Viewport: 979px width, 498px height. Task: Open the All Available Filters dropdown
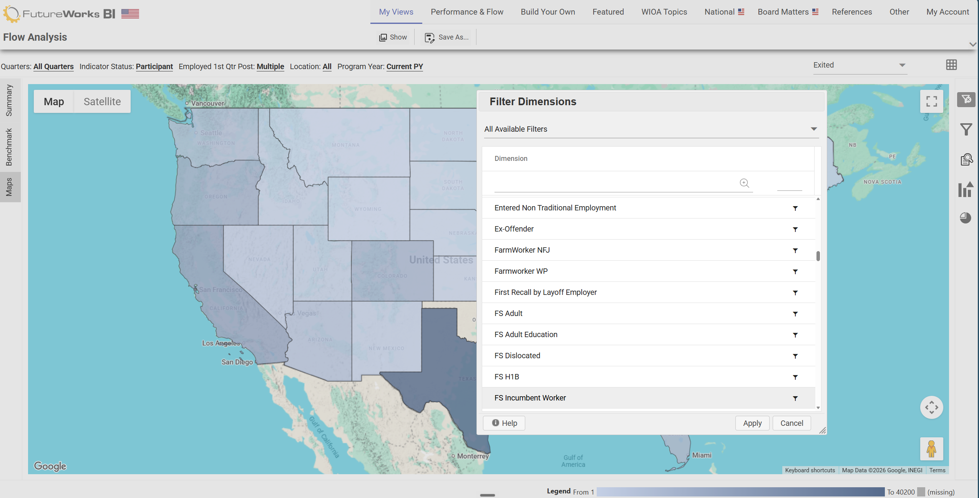point(651,129)
